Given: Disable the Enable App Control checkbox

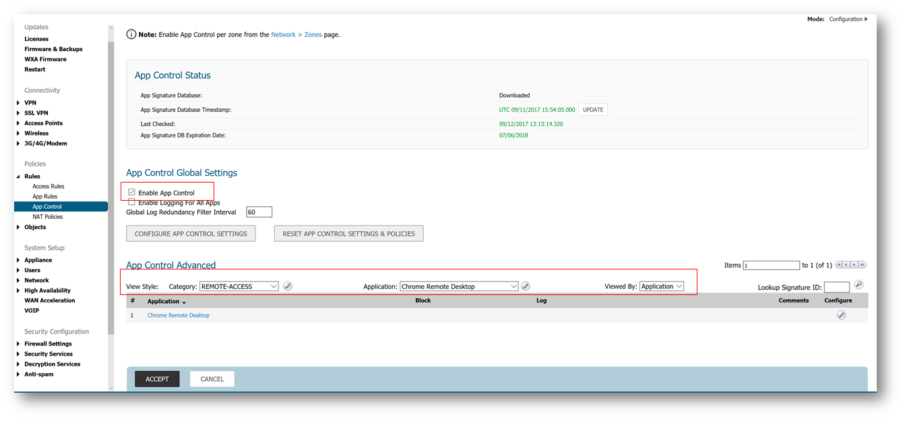Looking at the screenshot, I should tap(132, 193).
